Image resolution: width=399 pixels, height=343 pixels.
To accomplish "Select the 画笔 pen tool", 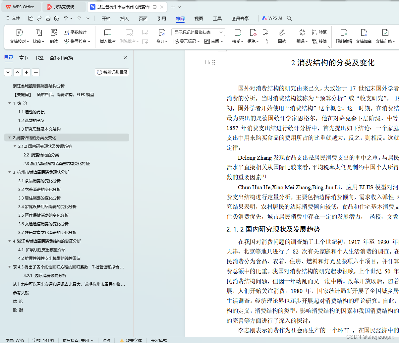I will pyautogui.click(x=282, y=36).
